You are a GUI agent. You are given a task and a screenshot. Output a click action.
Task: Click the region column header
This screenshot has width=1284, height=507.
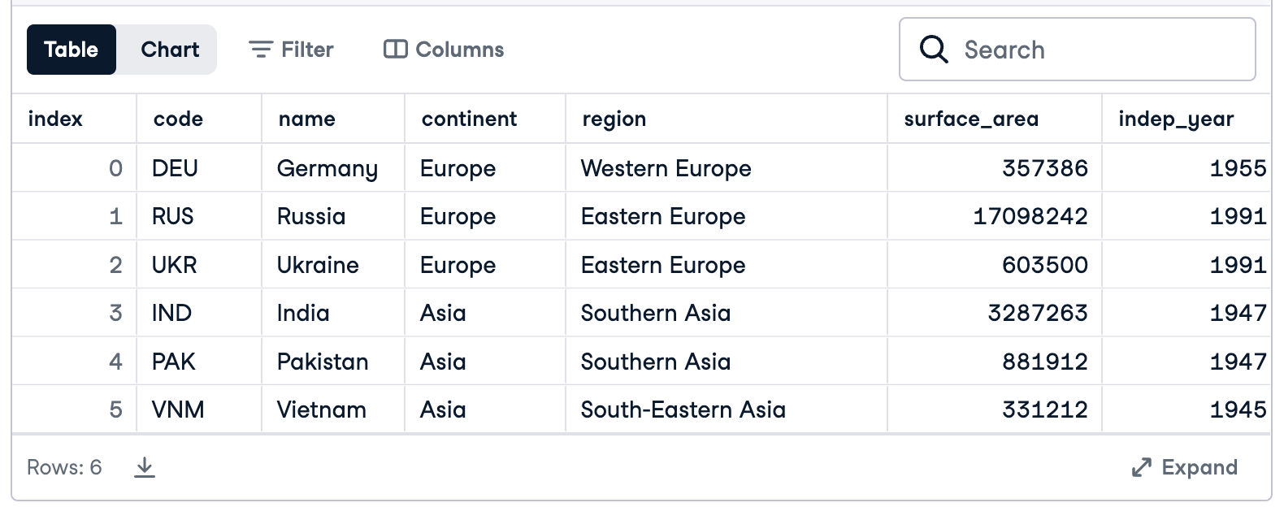[x=614, y=119]
